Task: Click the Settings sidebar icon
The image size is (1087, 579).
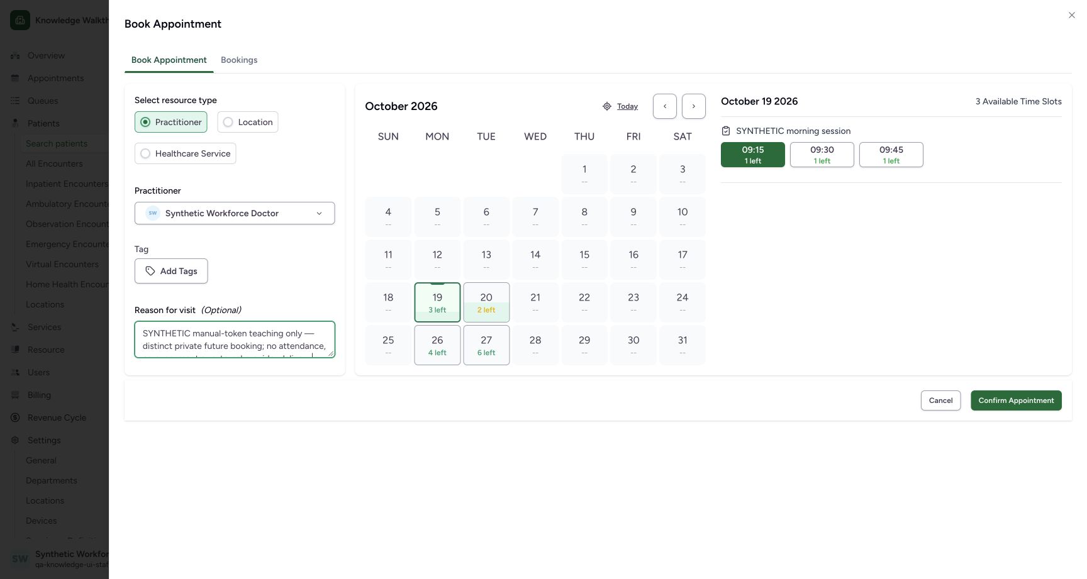Action: 15,440
